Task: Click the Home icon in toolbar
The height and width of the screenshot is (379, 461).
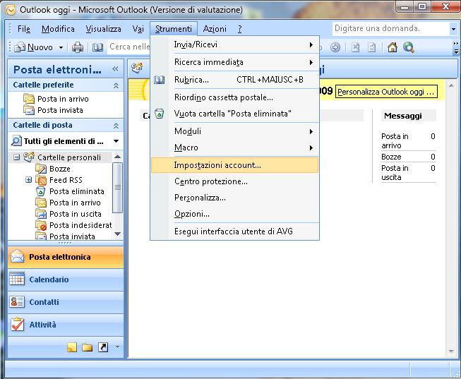Action: tap(393, 47)
